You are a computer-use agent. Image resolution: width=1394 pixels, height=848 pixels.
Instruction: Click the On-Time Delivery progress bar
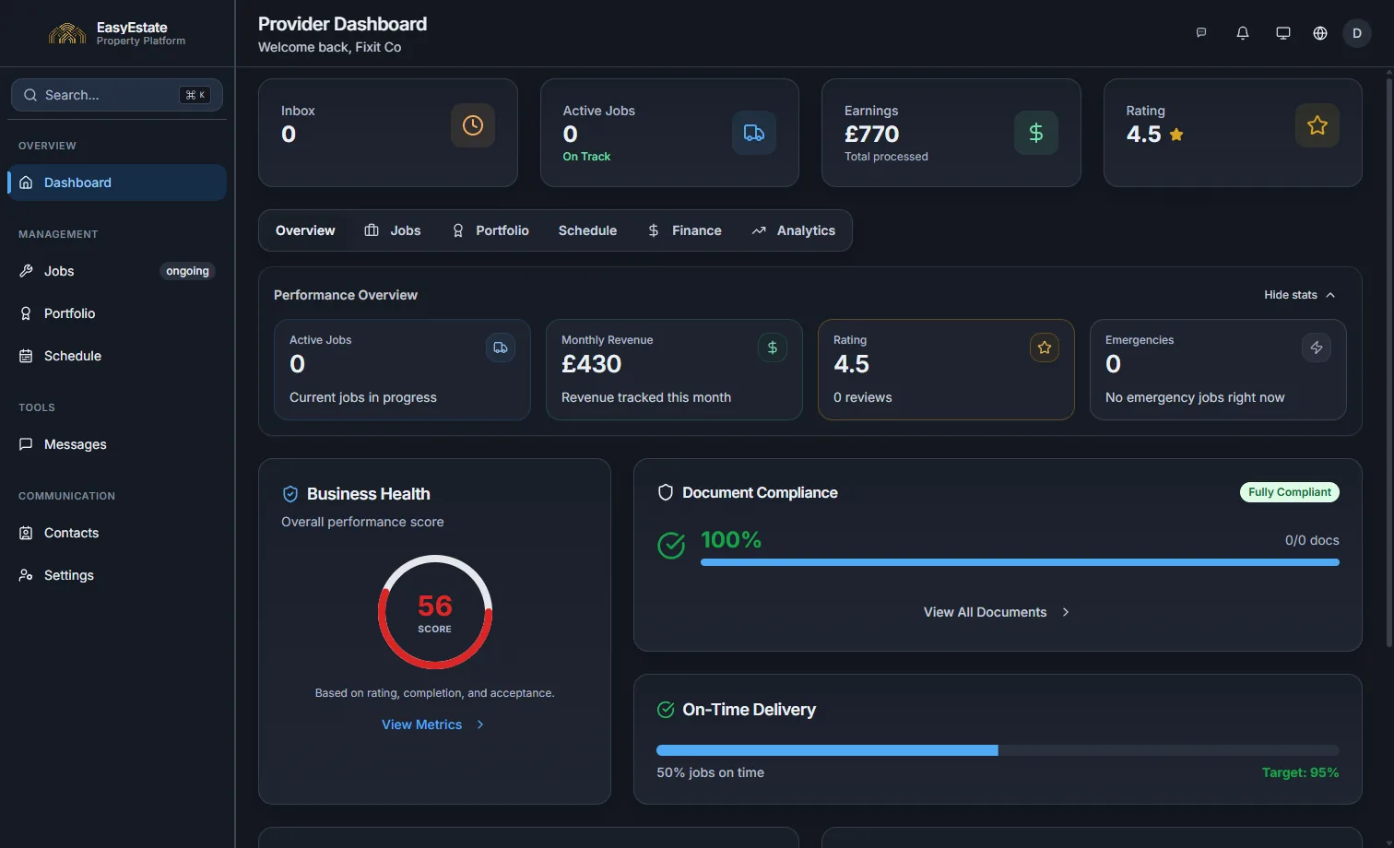pyautogui.click(x=998, y=750)
